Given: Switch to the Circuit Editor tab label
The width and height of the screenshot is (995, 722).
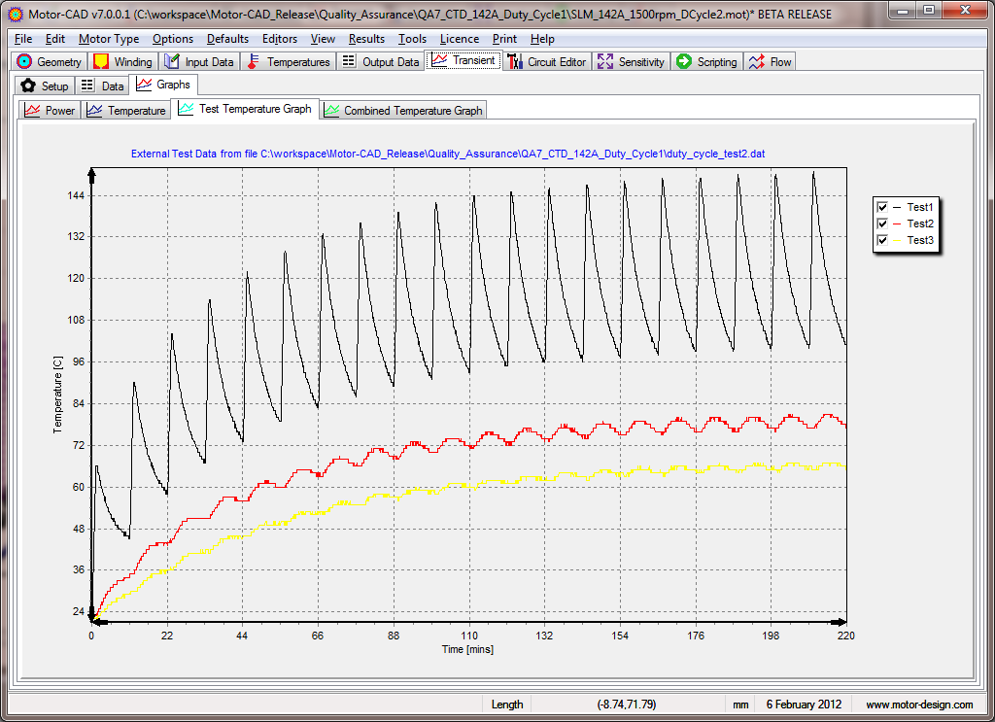Looking at the screenshot, I should (557, 61).
